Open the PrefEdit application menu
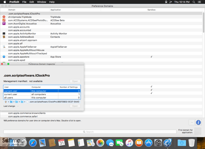Viewport: 205px width, 149px height. tap(14, 2)
